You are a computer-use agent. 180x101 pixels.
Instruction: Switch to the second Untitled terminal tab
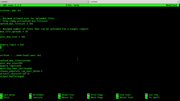coord(135,2)
